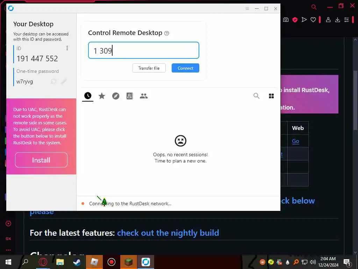
Task: Open Opera My Flow send icon
Action: point(304,20)
